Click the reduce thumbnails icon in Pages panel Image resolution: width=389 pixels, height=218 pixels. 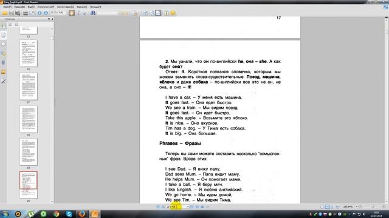pyautogui.click(x=16, y=24)
